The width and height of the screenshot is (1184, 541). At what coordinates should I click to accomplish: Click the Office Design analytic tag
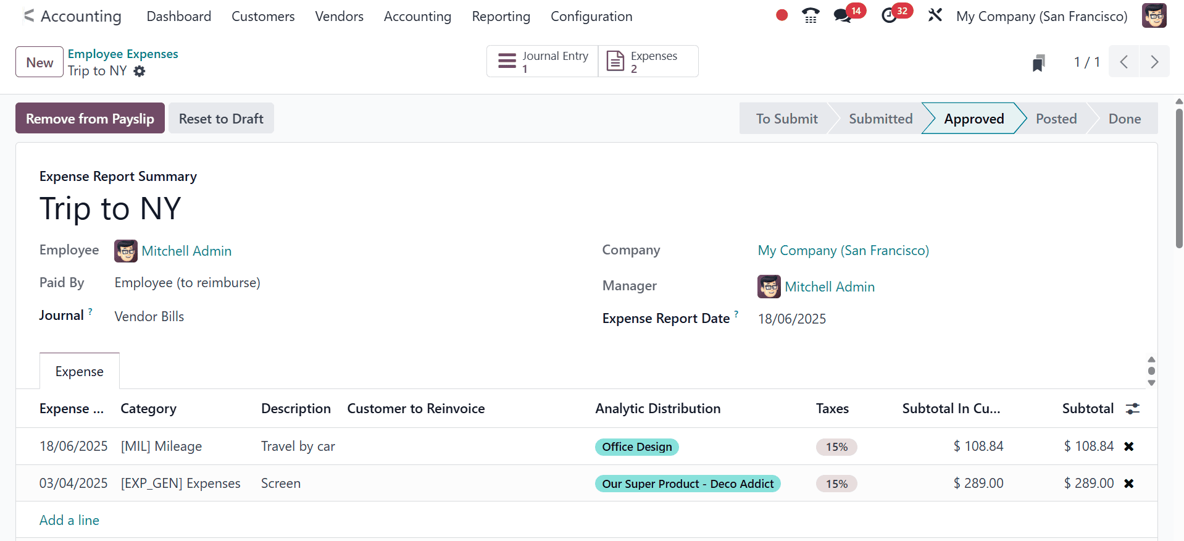pos(637,447)
